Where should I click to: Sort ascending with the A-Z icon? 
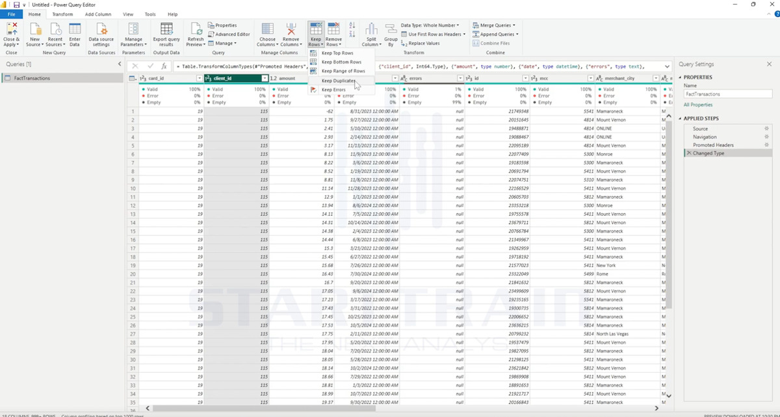[x=352, y=25]
